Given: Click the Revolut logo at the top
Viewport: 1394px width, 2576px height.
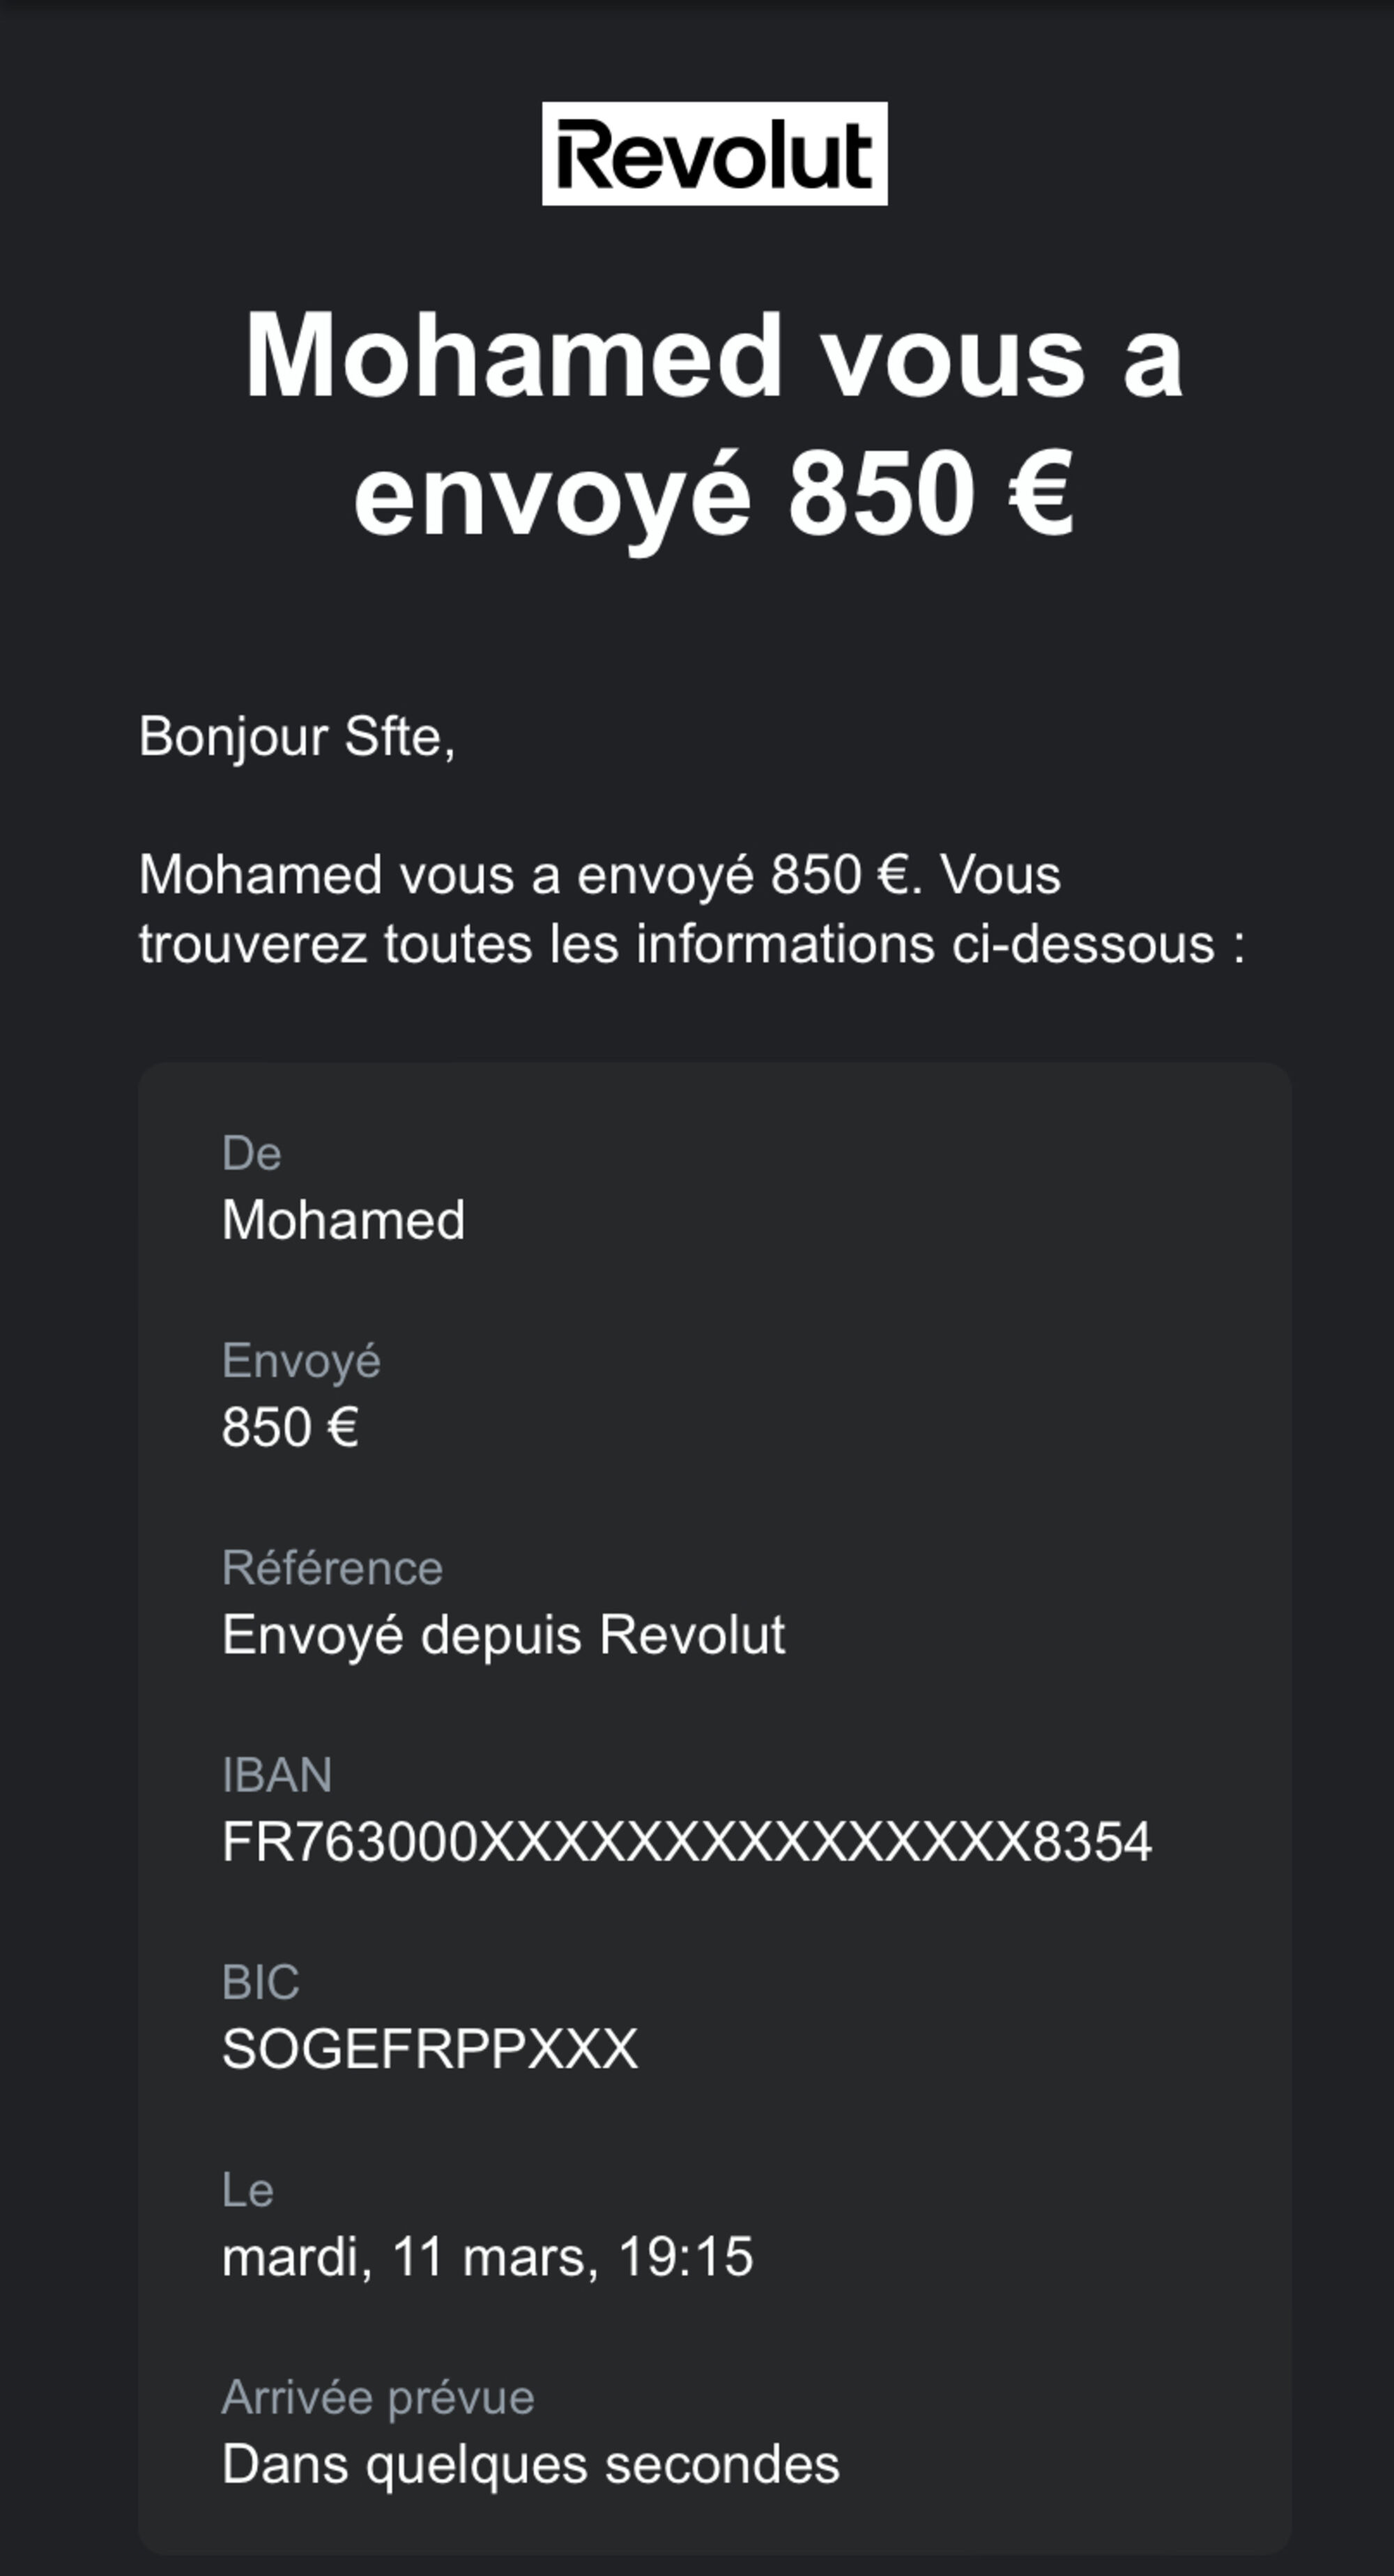Looking at the screenshot, I should (x=714, y=154).
